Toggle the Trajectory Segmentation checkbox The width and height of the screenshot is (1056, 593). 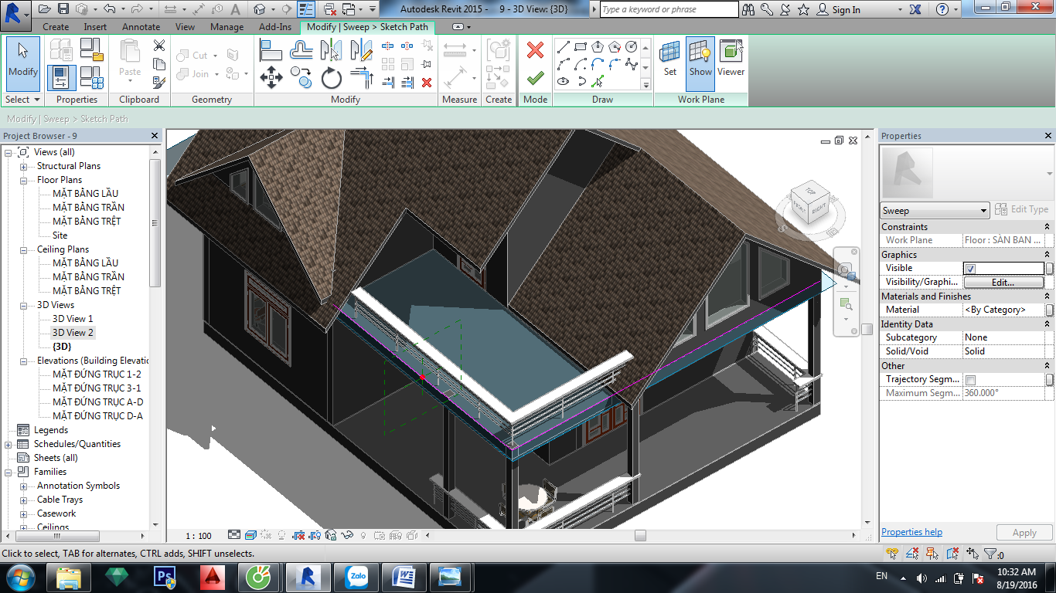971,380
